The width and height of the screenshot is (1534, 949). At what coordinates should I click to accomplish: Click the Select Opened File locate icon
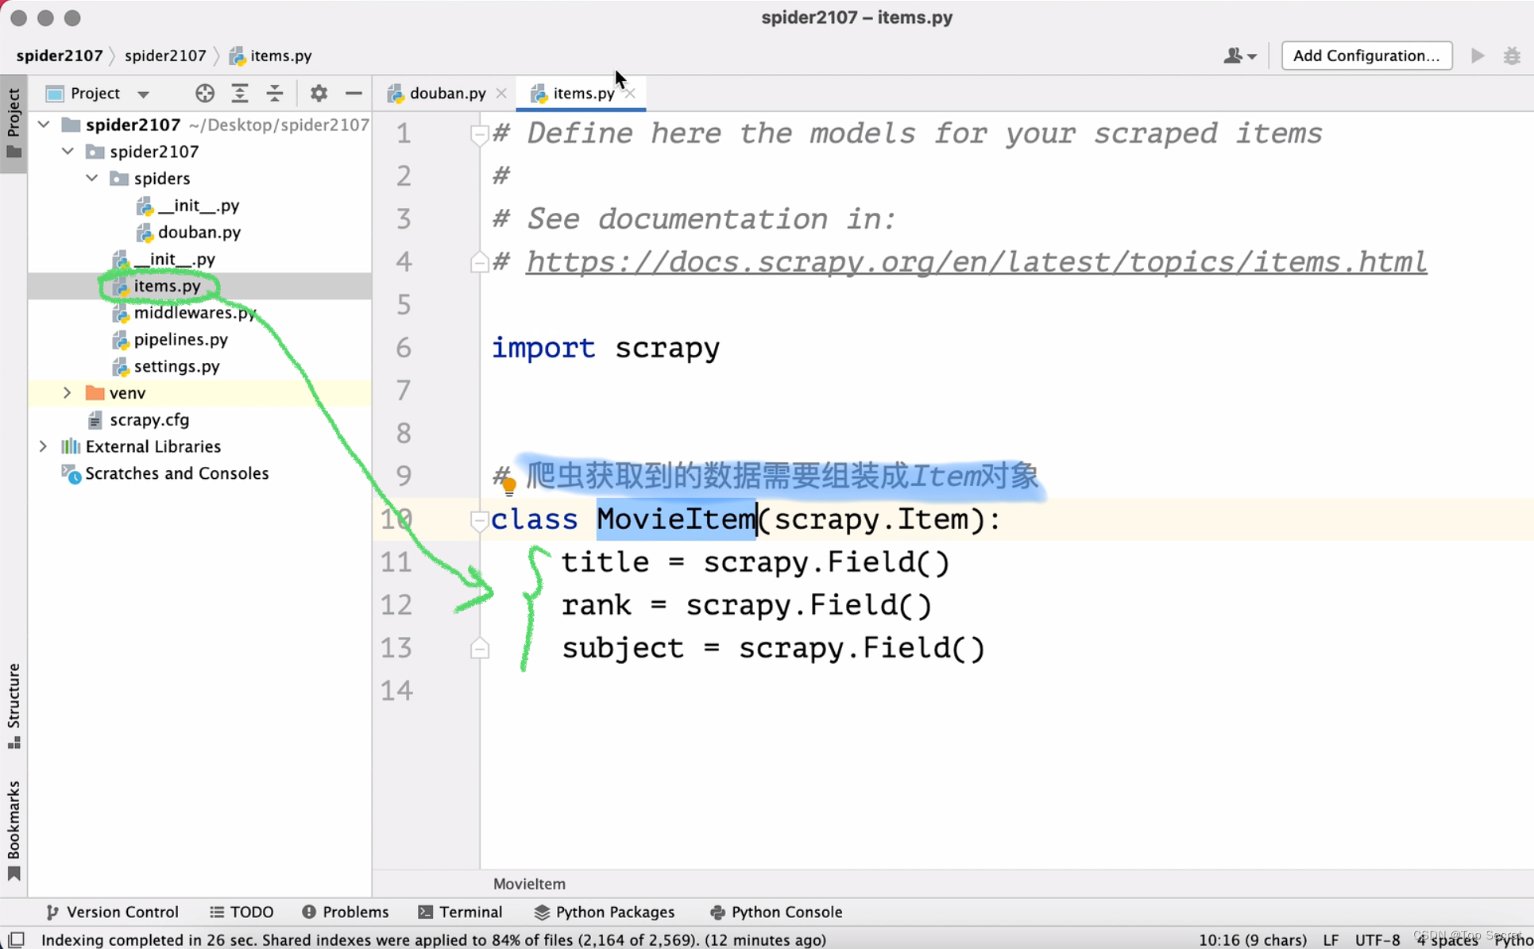205,94
